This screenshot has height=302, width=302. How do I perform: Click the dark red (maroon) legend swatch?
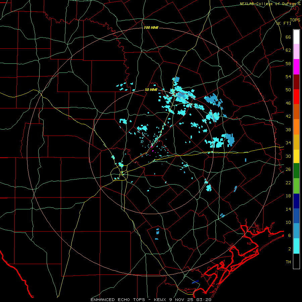pyautogui.click(x=296, y=82)
